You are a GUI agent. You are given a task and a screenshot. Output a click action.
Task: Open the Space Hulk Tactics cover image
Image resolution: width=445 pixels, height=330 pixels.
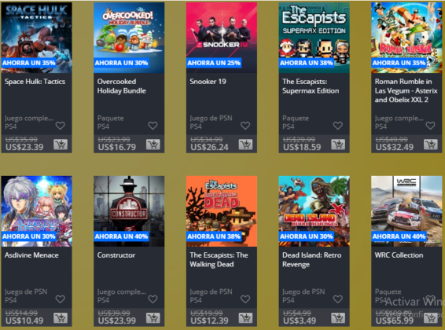(x=37, y=38)
